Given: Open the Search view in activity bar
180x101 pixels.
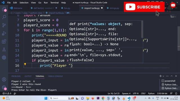Looking at the screenshot, I should point(4,17).
